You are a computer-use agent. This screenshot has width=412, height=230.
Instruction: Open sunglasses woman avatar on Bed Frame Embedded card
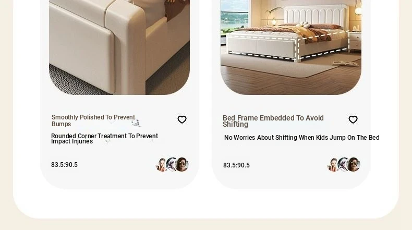click(354, 165)
